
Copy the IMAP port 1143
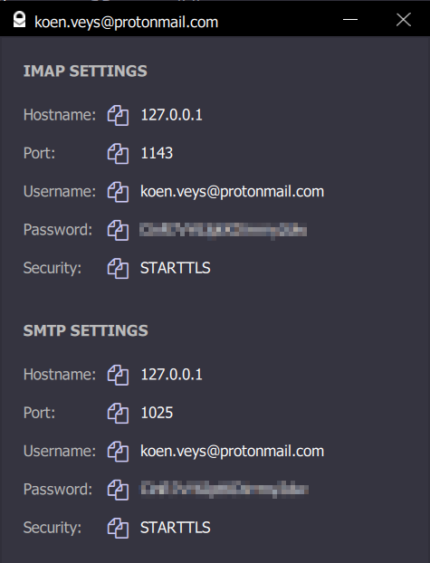118,153
